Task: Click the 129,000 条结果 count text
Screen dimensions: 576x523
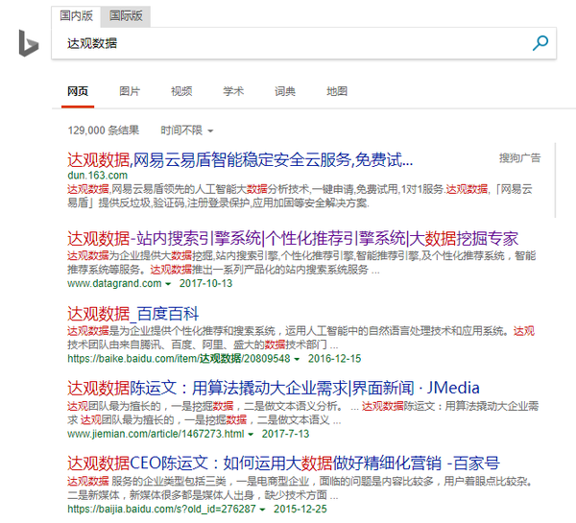Action: click(x=104, y=131)
